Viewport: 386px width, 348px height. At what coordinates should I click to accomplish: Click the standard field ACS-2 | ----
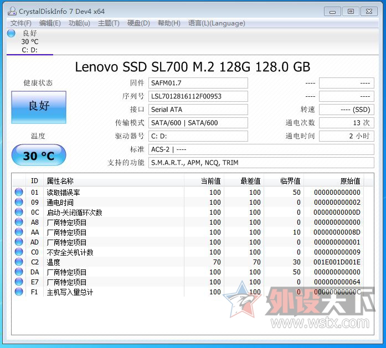(261, 149)
